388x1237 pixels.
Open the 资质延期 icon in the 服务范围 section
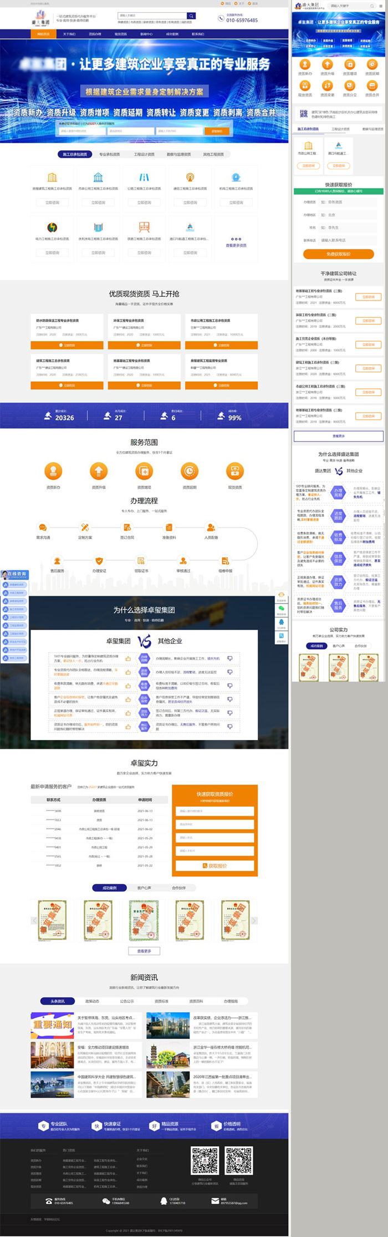(190, 472)
